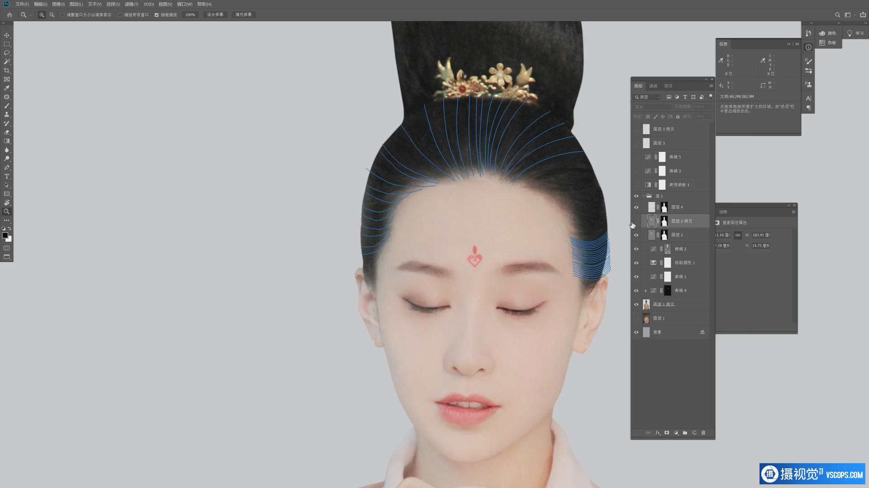Click the add layer mask icon

pos(667,433)
